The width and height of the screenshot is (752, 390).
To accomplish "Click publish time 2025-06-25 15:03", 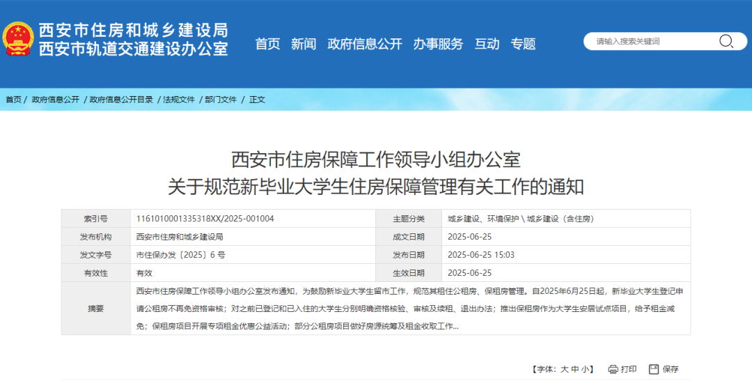I will pos(481,255).
